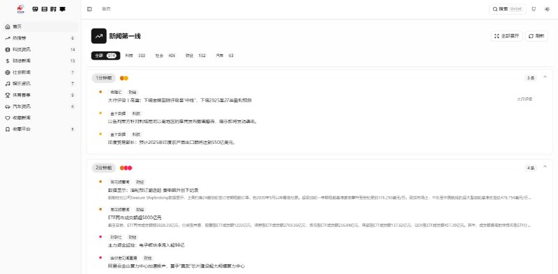Open 科技资讯 via its chip icon

tap(8, 49)
